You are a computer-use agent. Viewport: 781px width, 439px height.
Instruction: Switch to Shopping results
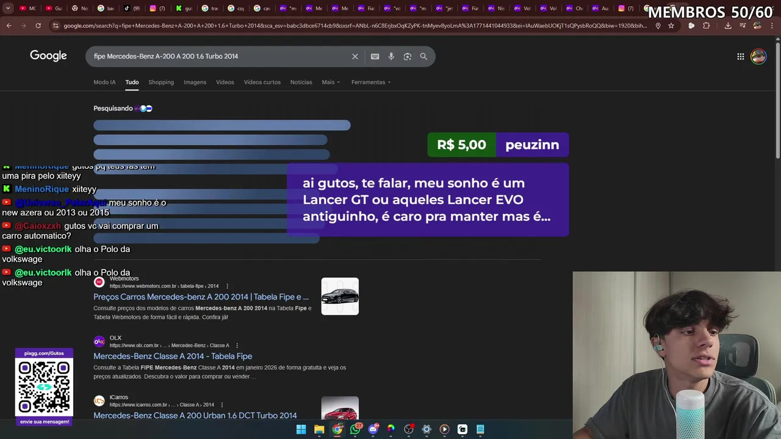[161, 82]
